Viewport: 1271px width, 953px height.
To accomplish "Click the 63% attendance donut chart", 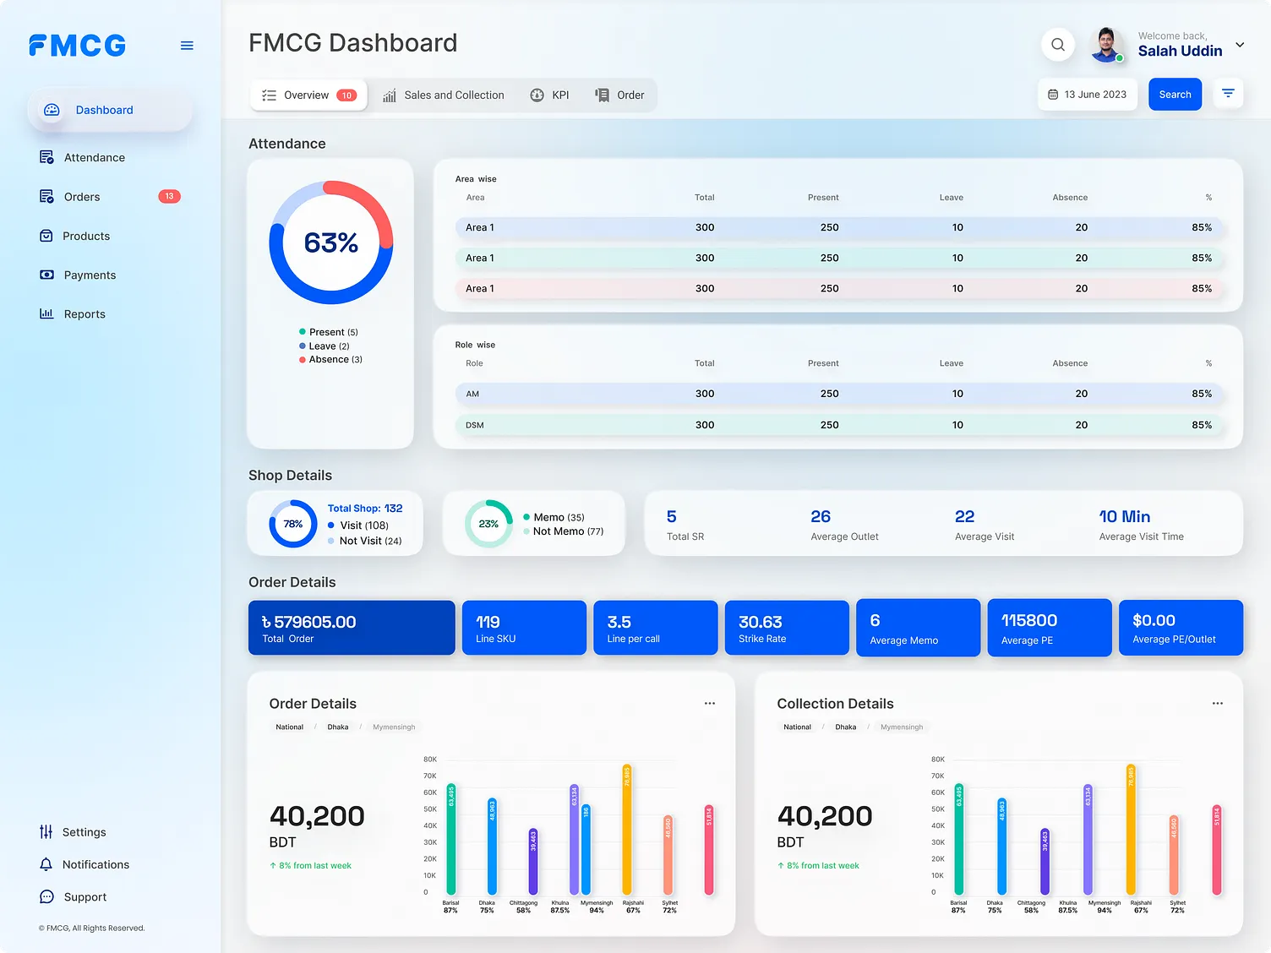I will [330, 242].
